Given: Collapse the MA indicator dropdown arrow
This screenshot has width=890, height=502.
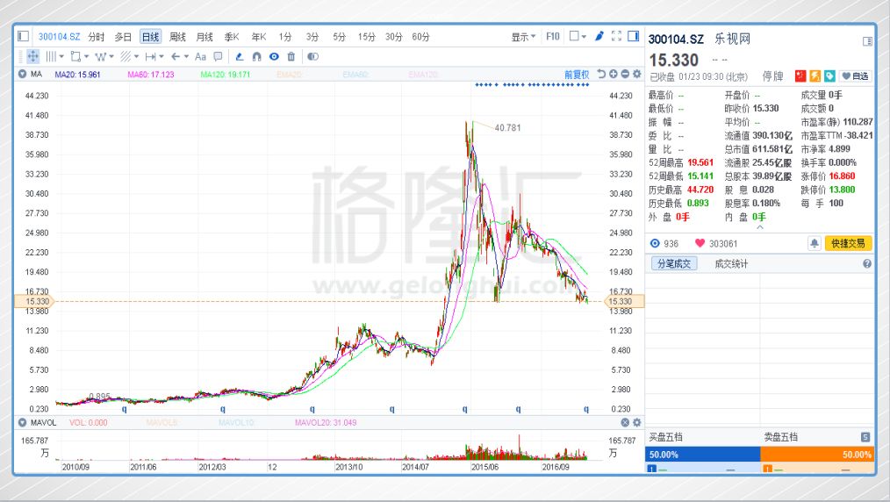Looking at the screenshot, I should tap(22, 74).
